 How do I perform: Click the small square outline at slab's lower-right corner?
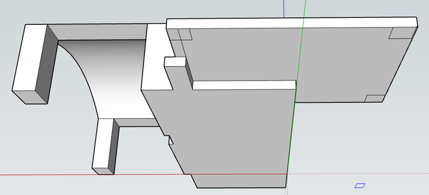tap(375, 99)
